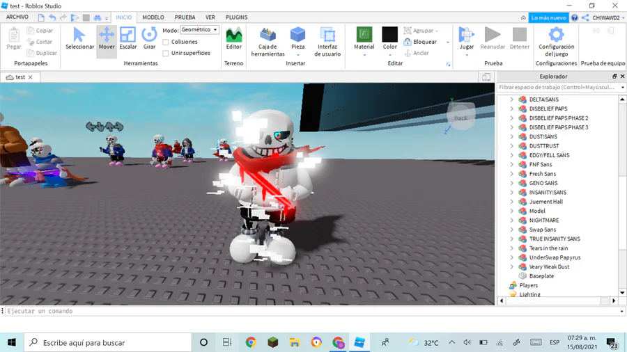Open the black Color swatch
This screenshot has width=627, height=352.
coord(390,35)
